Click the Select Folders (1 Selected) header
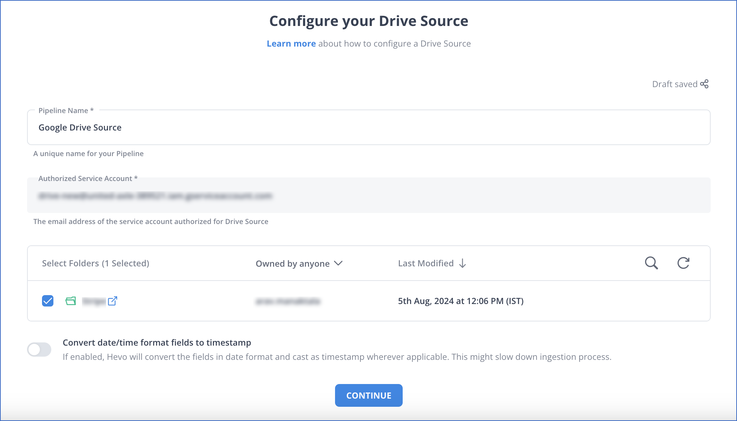This screenshot has height=421, width=737. pos(95,263)
